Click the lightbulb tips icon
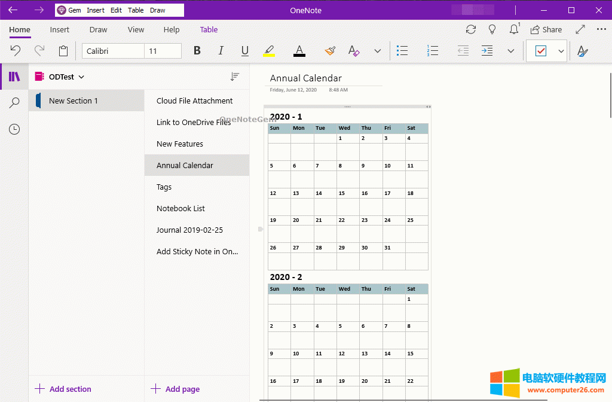The height and width of the screenshot is (402, 612). coord(492,29)
